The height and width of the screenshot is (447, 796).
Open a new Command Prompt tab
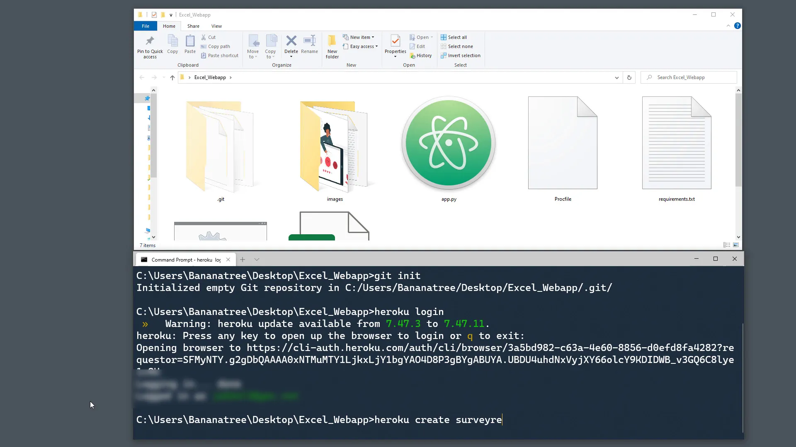click(x=243, y=260)
